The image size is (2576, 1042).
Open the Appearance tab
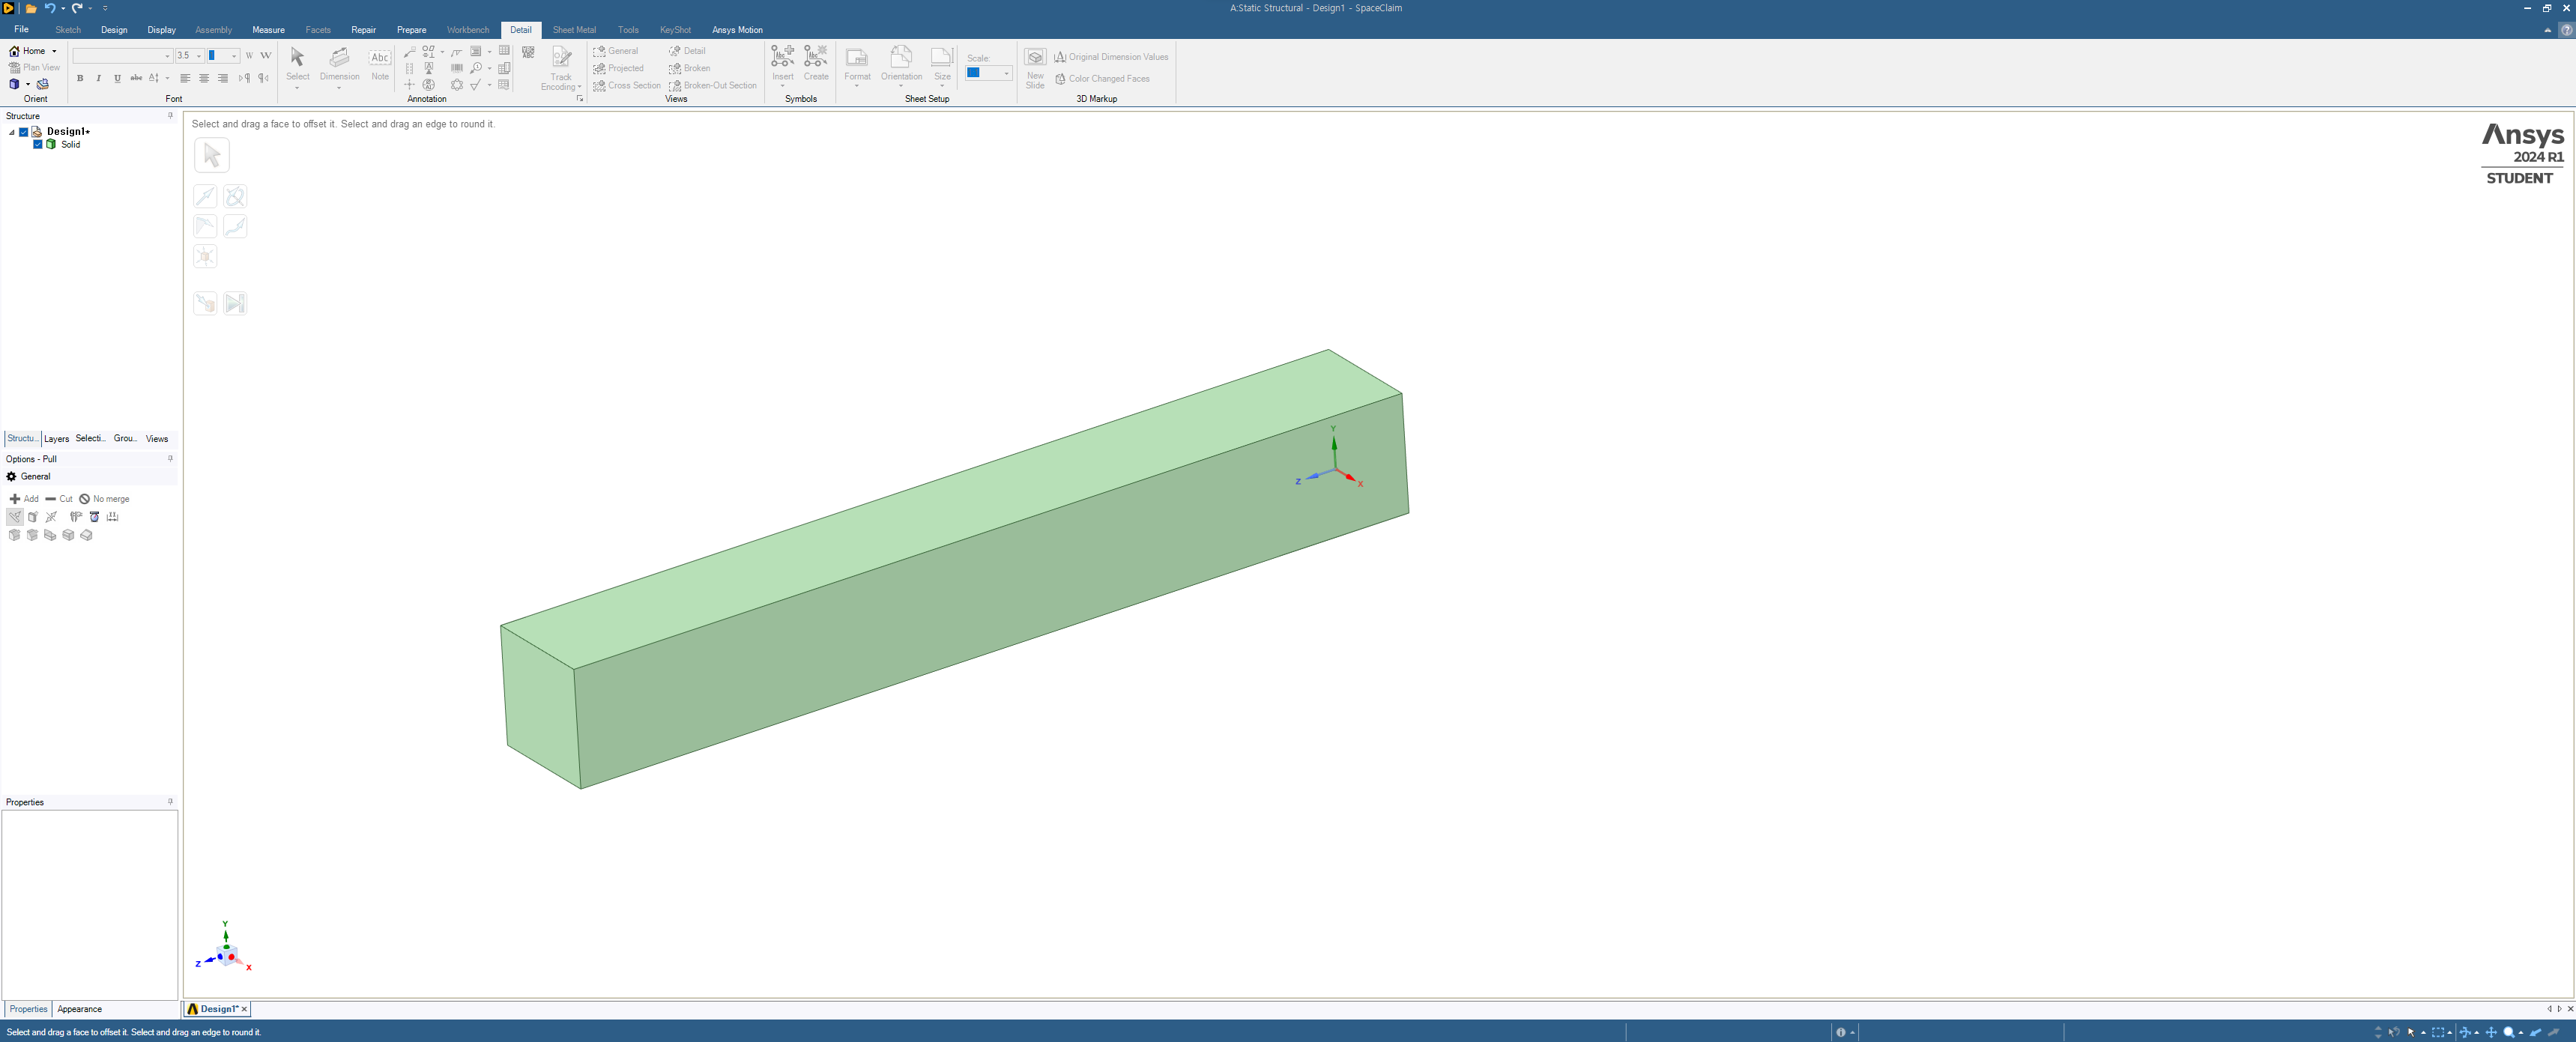coord(80,1009)
